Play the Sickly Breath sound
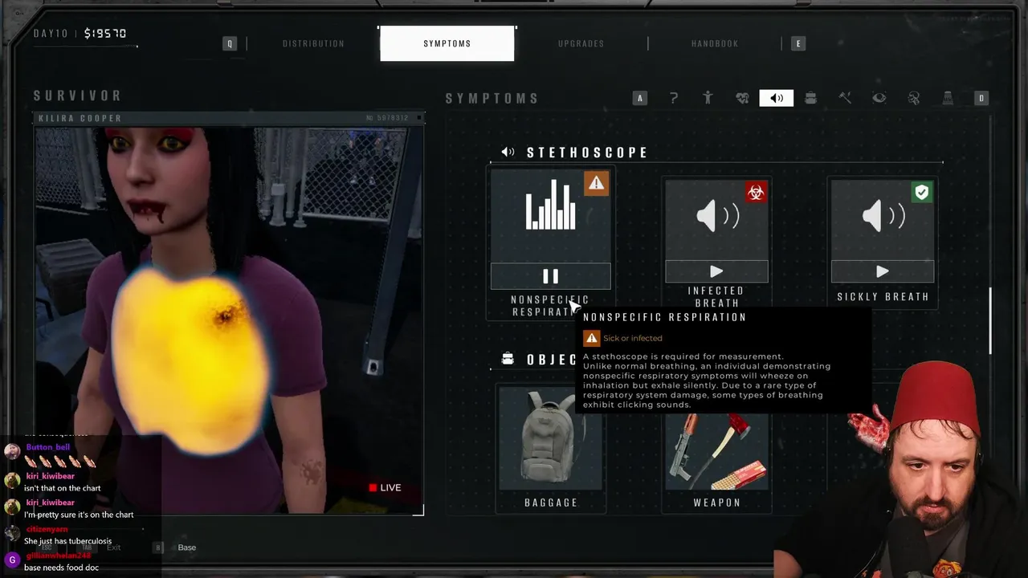Image resolution: width=1028 pixels, height=578 pixels. (883, 272)
